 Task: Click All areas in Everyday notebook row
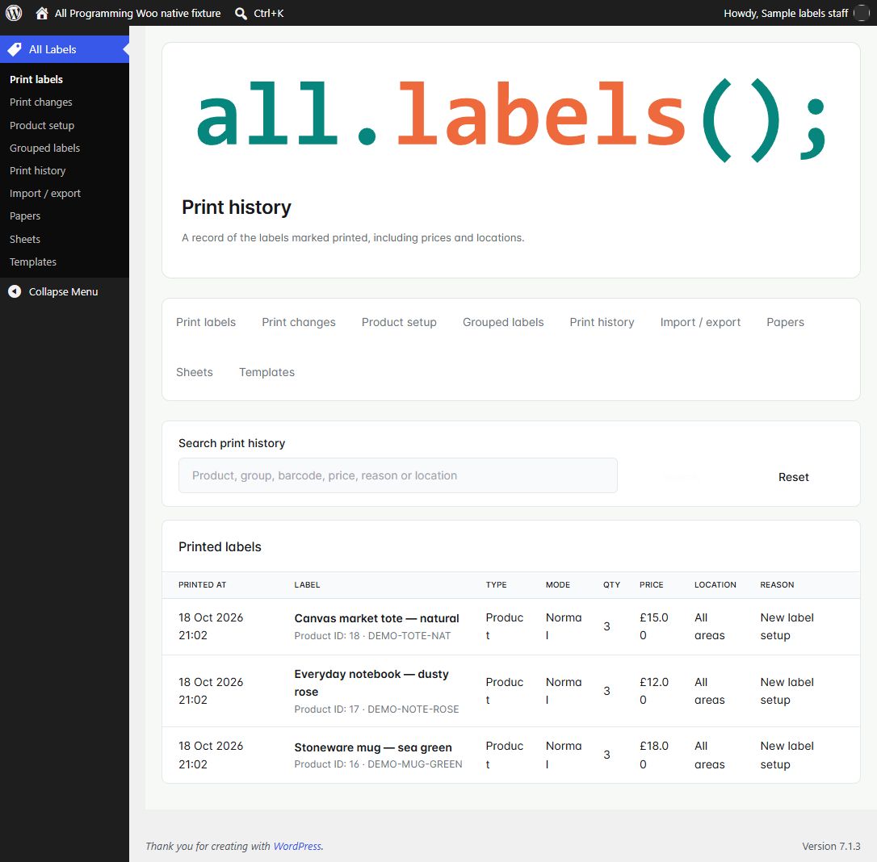[x=709, y=691]
